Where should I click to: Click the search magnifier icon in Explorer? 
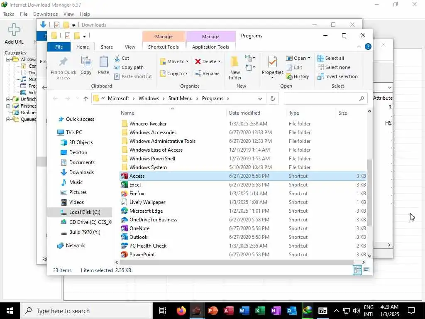(x=361, y=99)
